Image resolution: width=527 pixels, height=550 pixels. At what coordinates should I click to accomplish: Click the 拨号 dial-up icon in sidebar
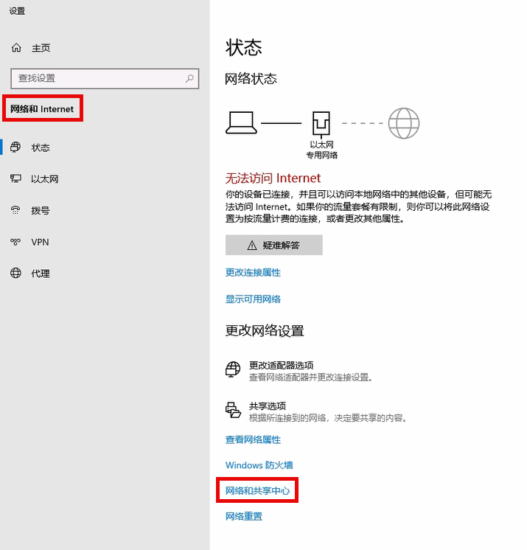coord(16,211)
